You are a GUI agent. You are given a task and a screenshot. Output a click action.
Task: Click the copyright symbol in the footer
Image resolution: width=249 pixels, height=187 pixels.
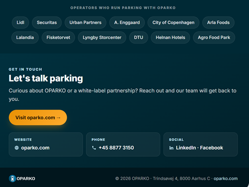117,179
